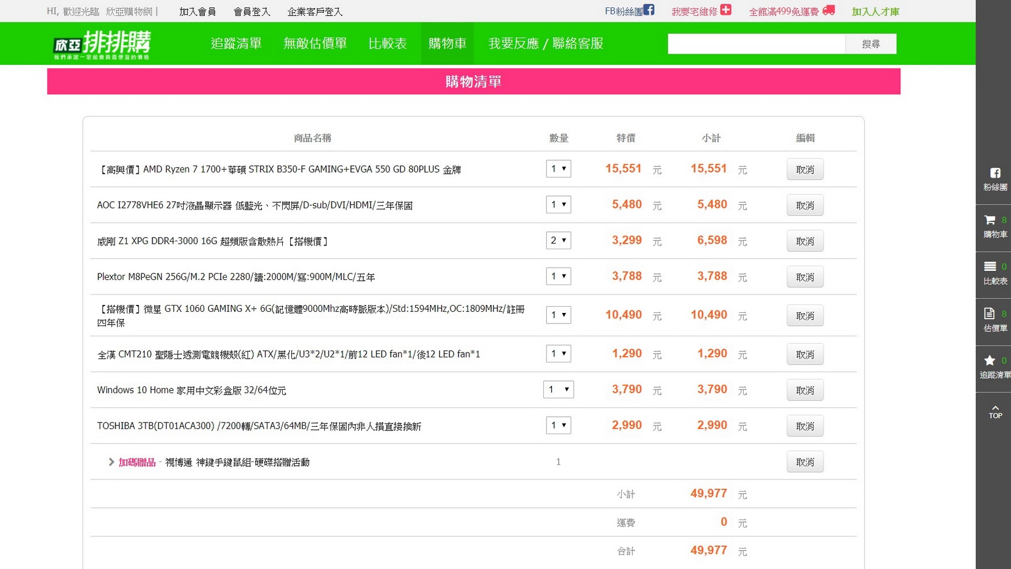
Task: Click the 搜尋 search button
Action: [x=871, y=44]
